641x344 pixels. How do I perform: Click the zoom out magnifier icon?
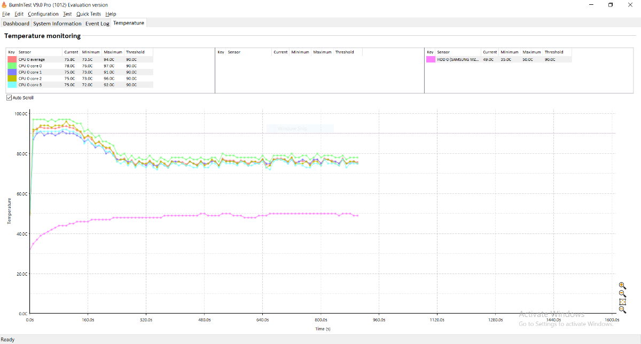pyautogui.click(x=622, y=294)
